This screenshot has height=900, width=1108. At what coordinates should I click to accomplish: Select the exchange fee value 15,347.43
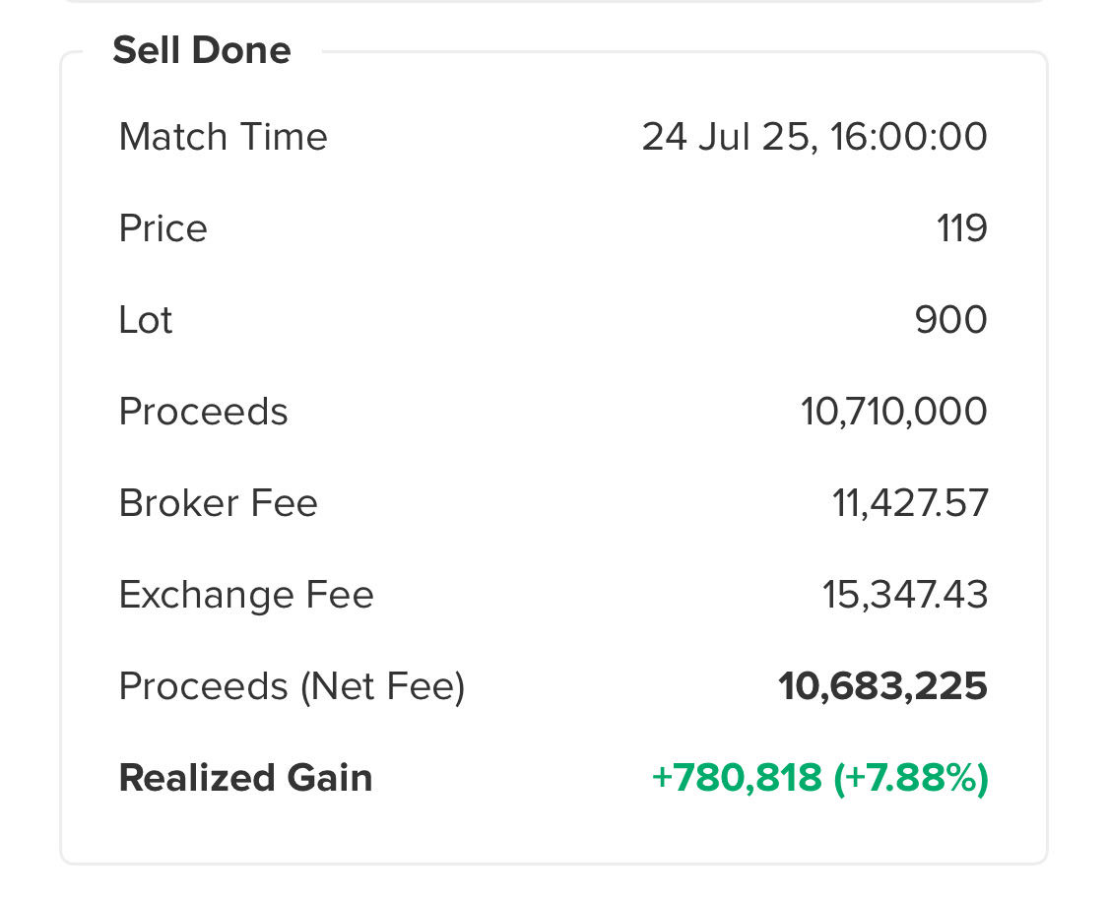point(904,595)
